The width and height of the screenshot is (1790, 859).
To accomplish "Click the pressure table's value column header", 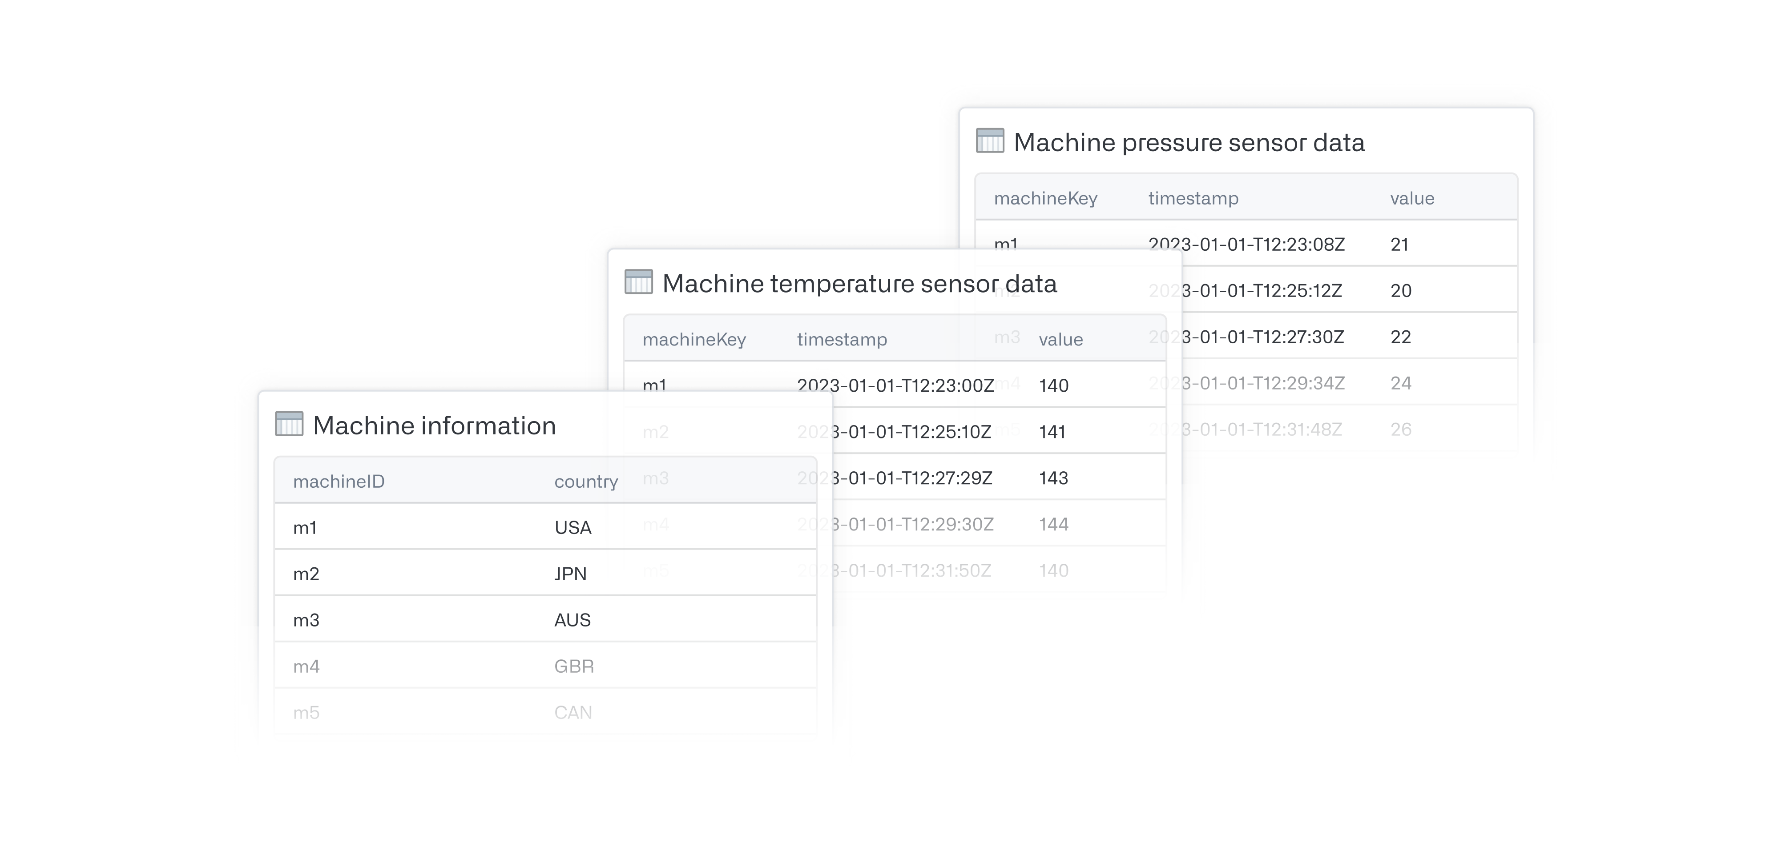I will tap(1412, 198).
